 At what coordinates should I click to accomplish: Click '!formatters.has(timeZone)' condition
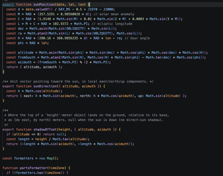click(38, 173)
